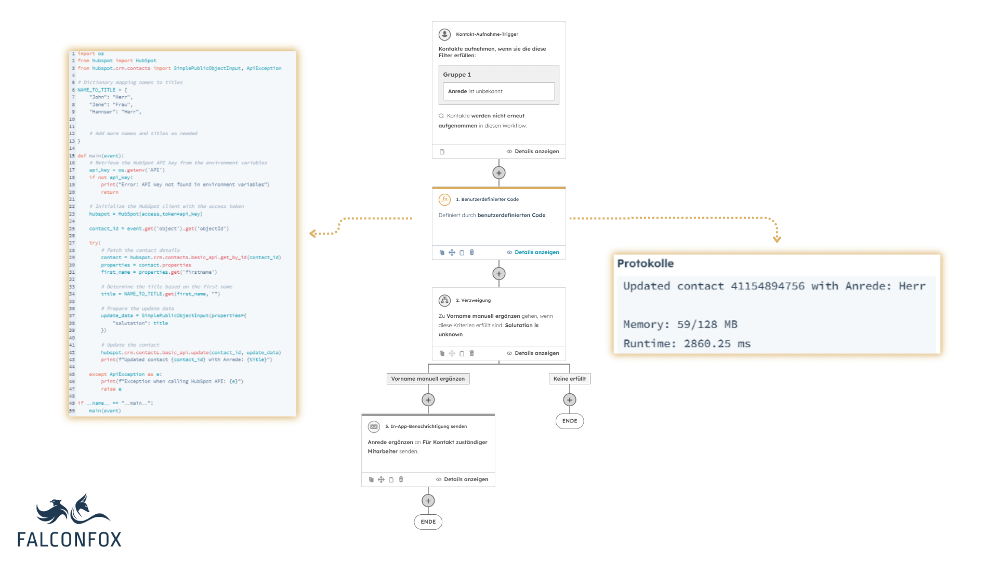Image resolution: width=998 pixels, height=561 pixels.
Task: Click the move icon on Benutzerdefinierter Code card
Action: [452, 252]
